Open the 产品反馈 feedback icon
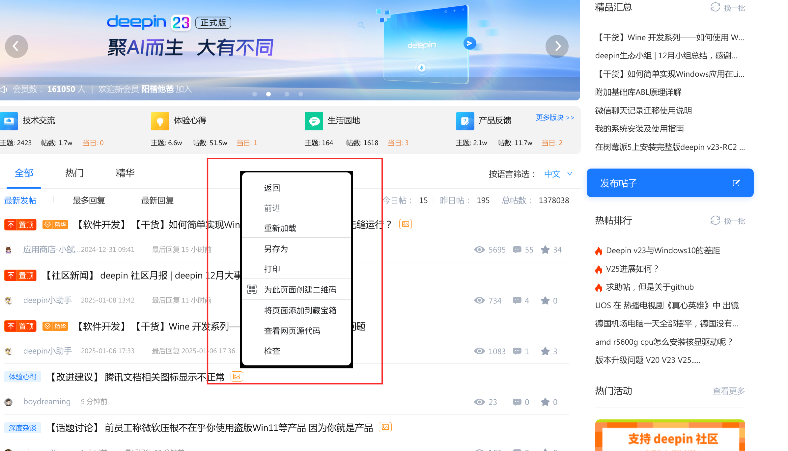This screenshot has height=451, width=788. pyautogui.click(x=465, y=121)
